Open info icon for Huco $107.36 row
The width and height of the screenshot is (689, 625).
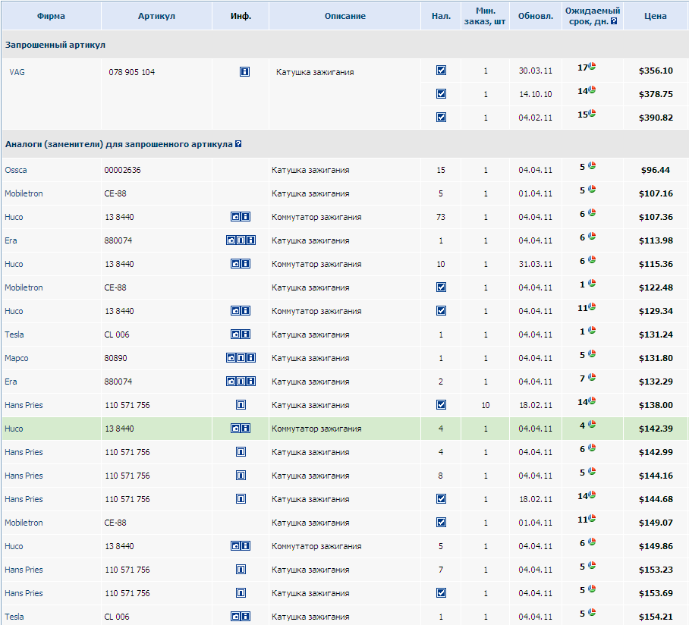click(x=246, y=216)
